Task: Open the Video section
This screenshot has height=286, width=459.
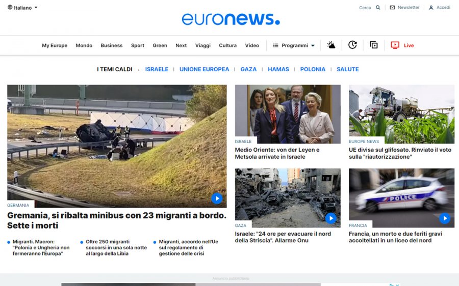Action: pos(252,46)
